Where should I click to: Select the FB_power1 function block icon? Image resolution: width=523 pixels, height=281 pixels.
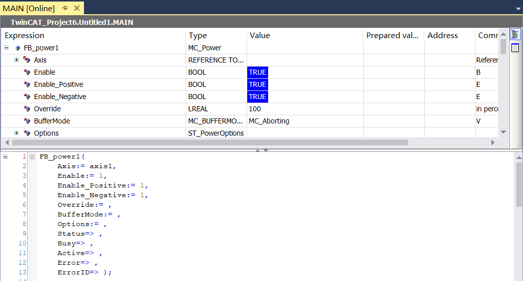[18, 48]
